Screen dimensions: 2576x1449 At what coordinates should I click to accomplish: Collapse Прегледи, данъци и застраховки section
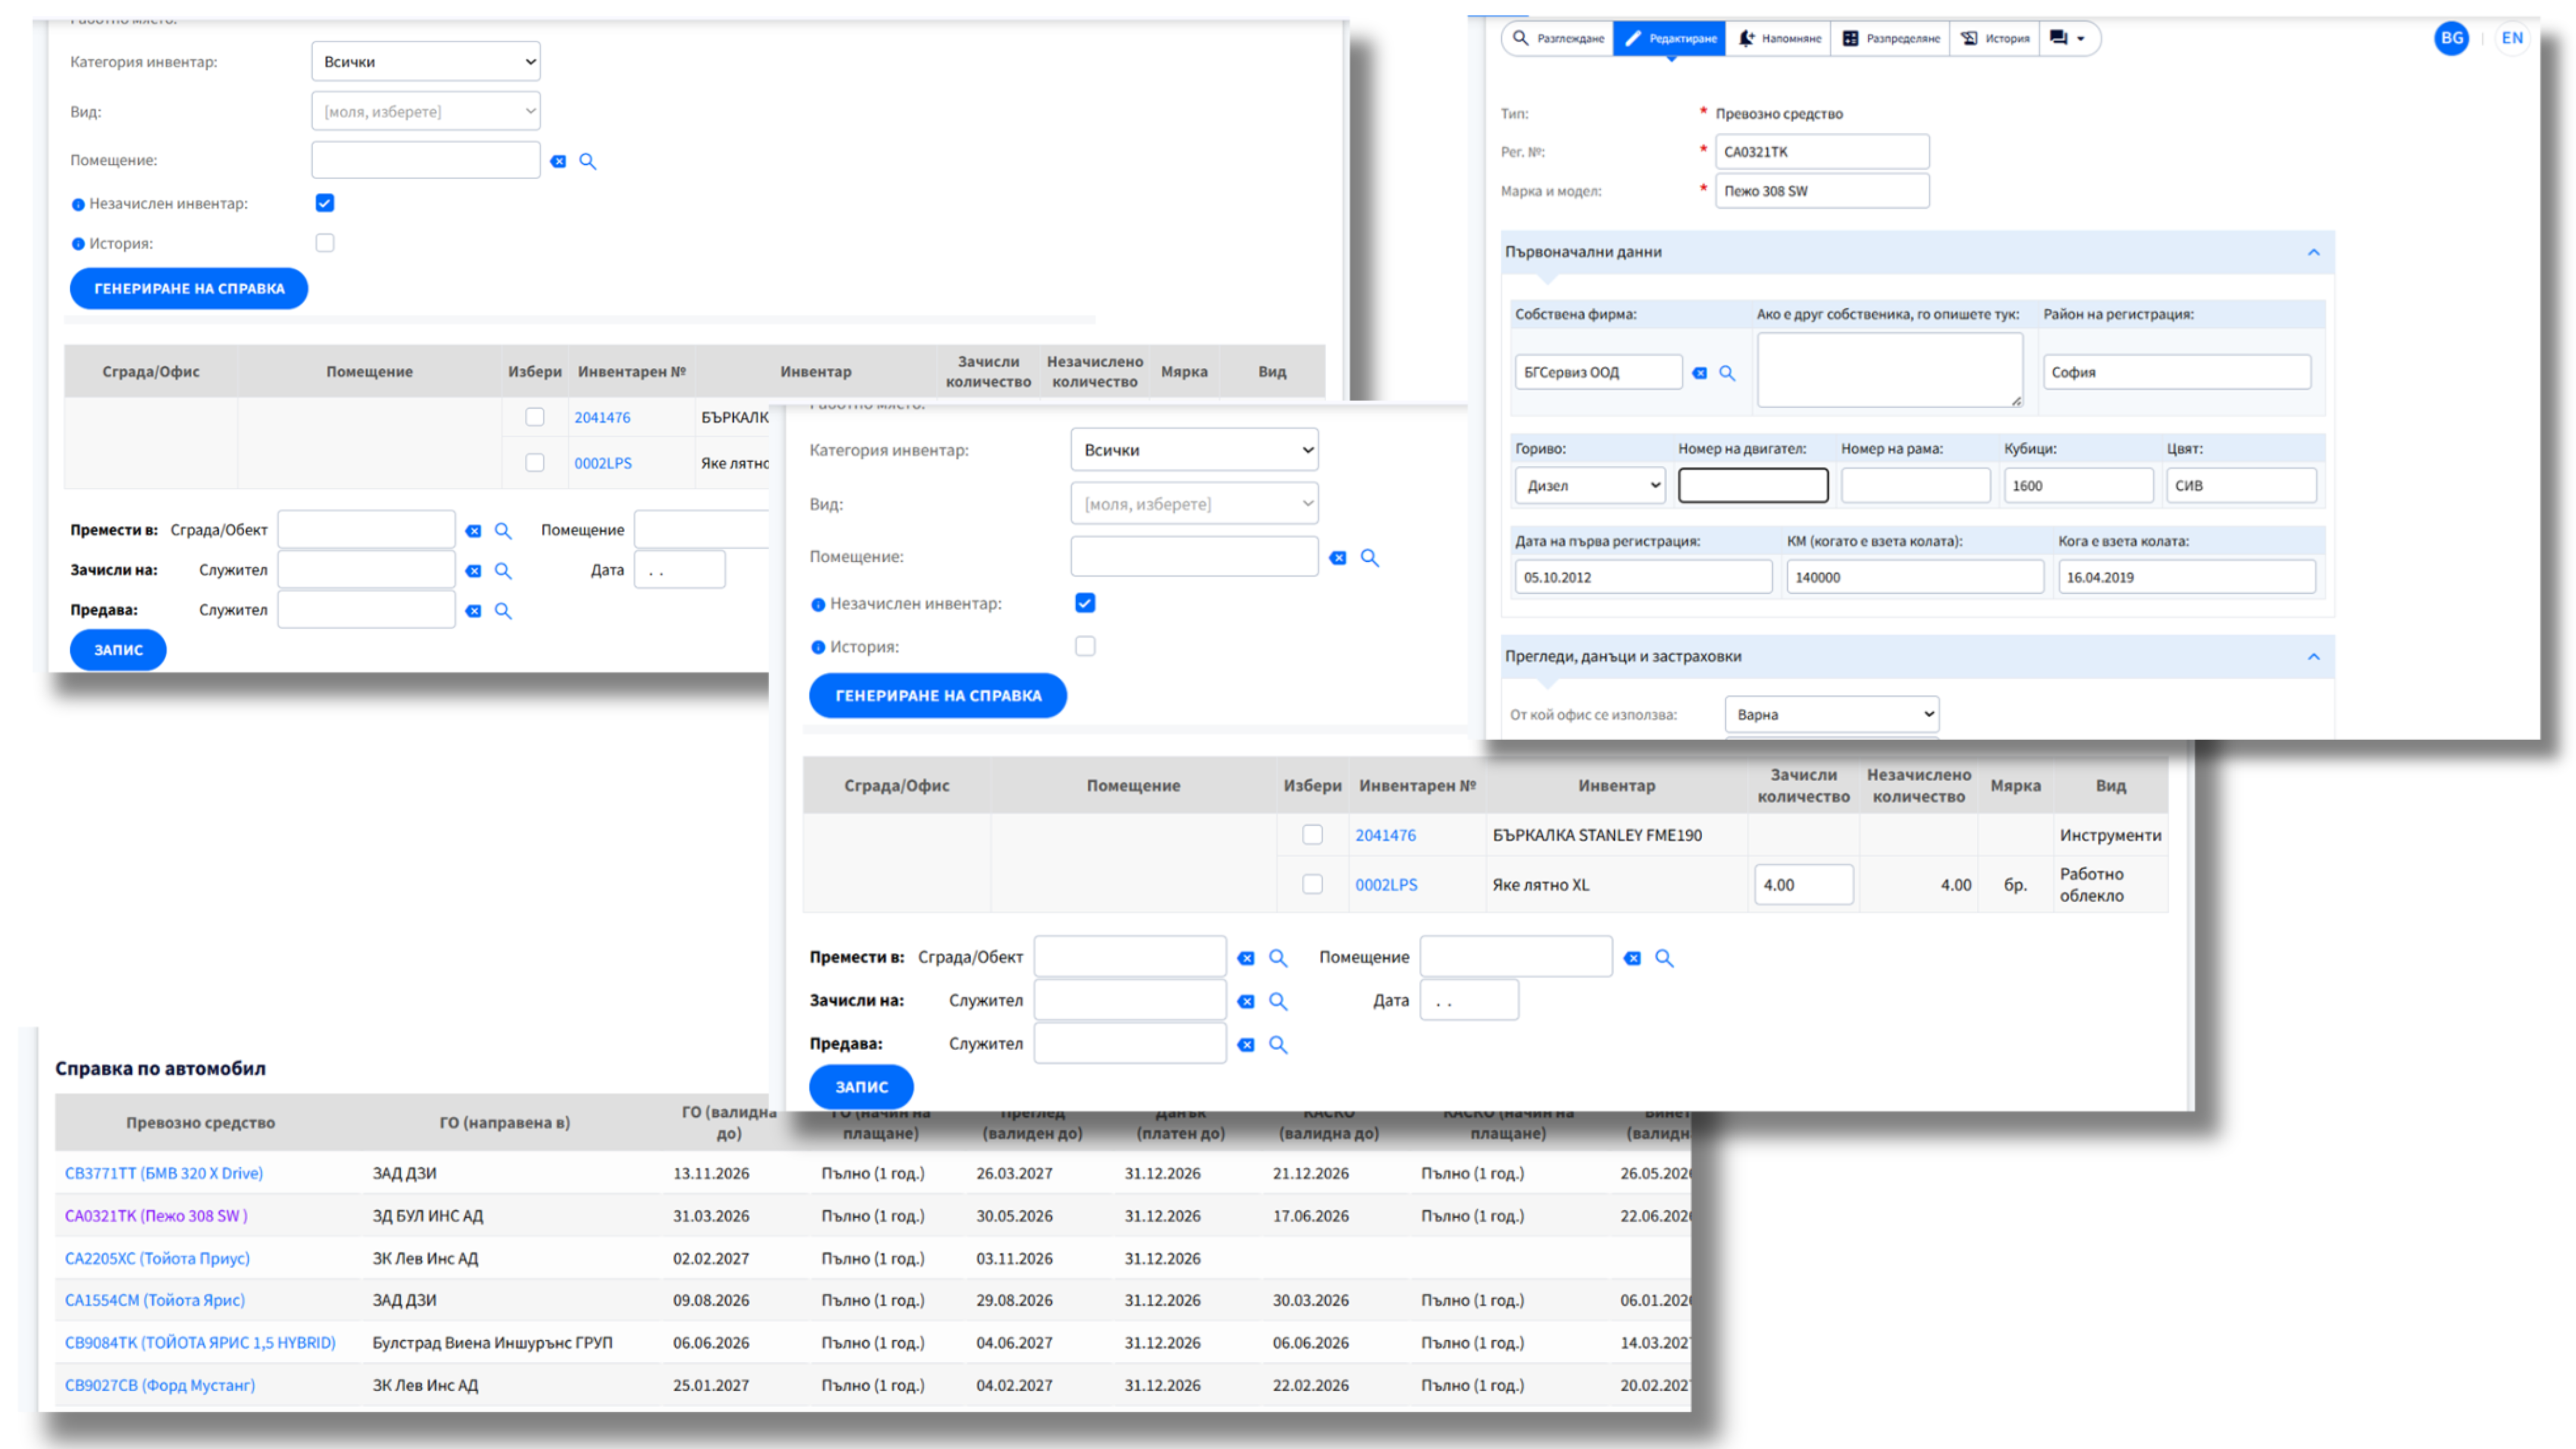pyautogui.click(x=2313, y=657)
